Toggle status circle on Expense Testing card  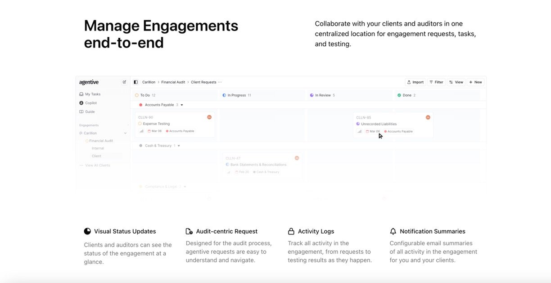pos(140,124)
